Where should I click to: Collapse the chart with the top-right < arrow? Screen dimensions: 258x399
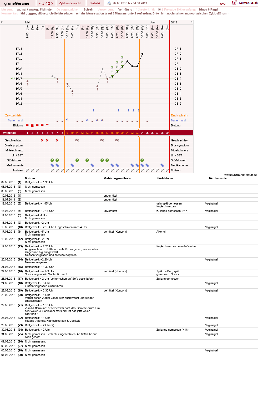coord(191,22)
